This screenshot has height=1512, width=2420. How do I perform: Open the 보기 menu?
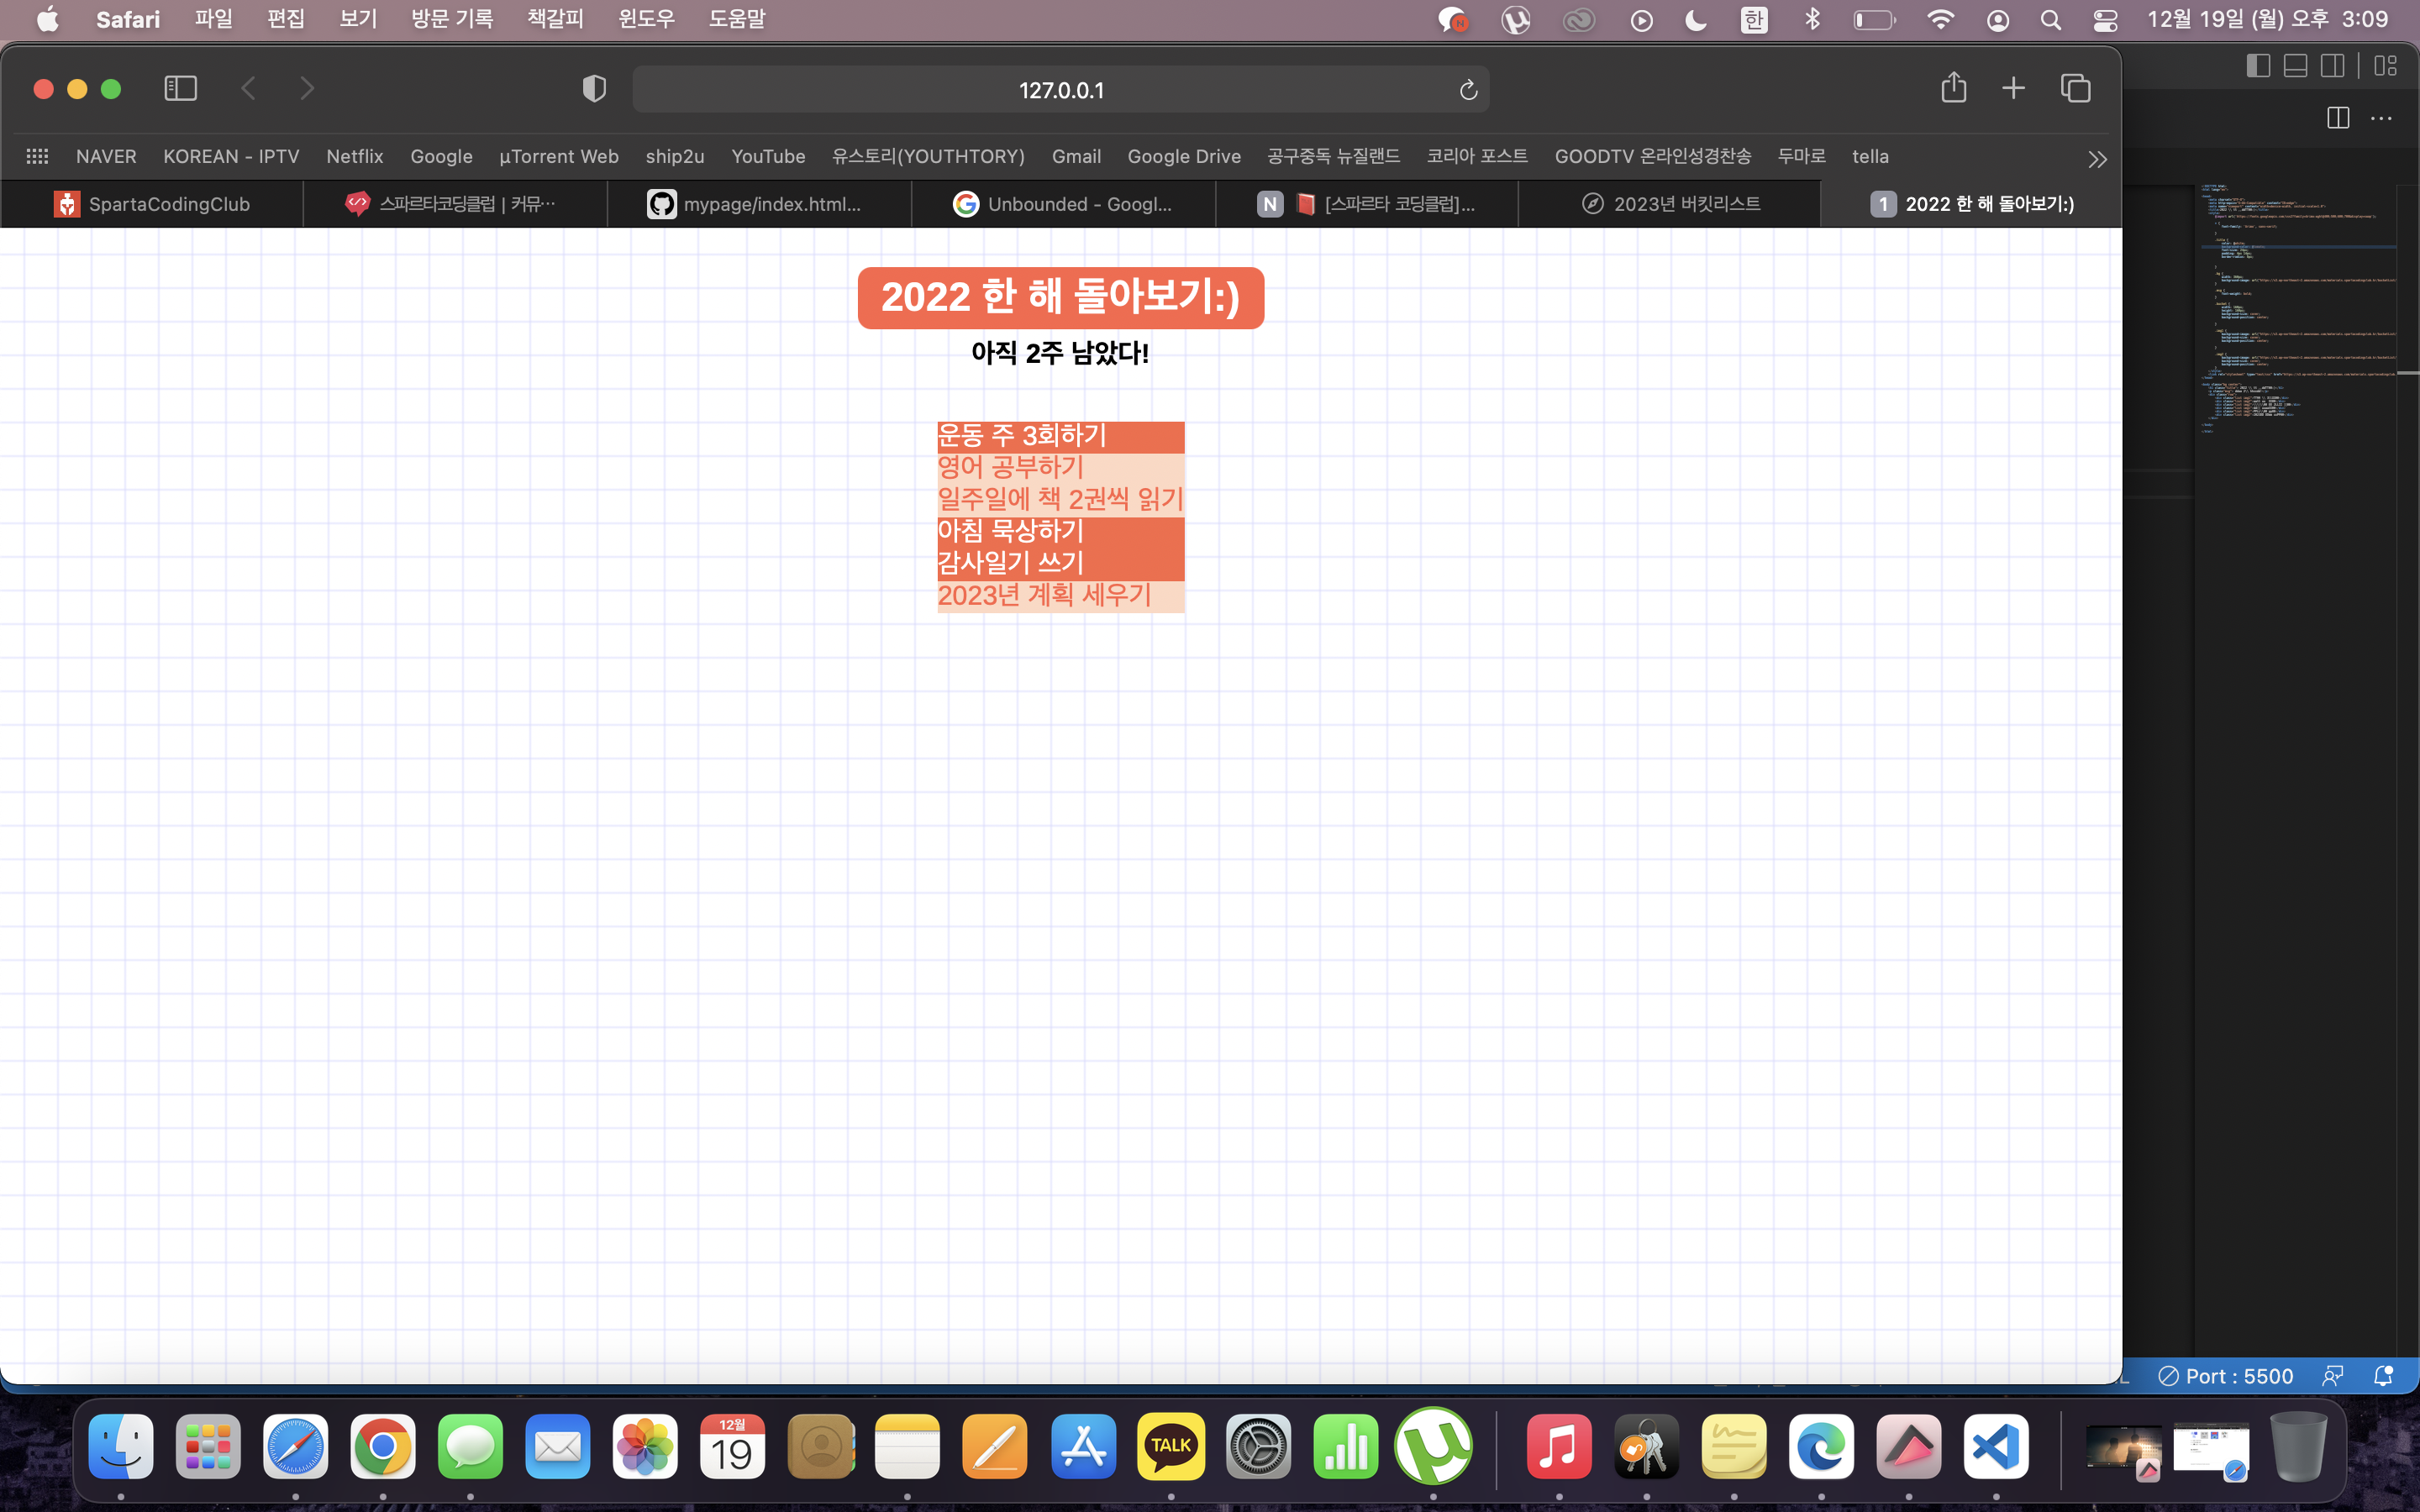tap(358, 19)
